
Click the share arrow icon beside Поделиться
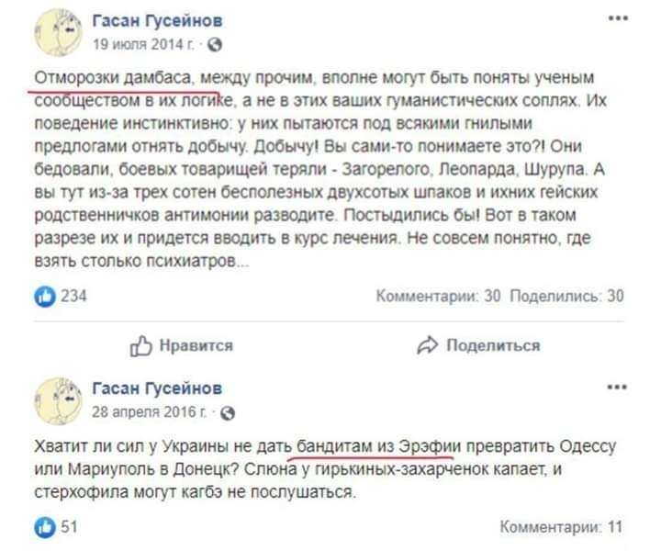point(428,345)
